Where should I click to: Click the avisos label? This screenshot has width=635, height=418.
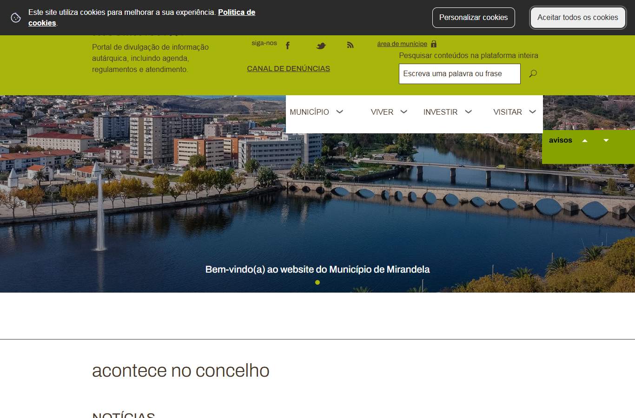(561, 140)
